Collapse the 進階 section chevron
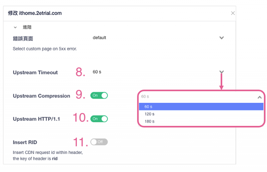Screen dimensions: 267x172 (15, 27)
